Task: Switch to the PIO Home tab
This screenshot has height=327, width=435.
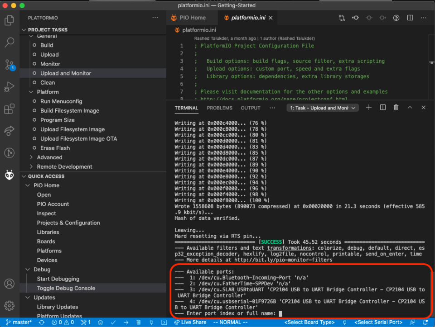Action: tap(191, 18)
